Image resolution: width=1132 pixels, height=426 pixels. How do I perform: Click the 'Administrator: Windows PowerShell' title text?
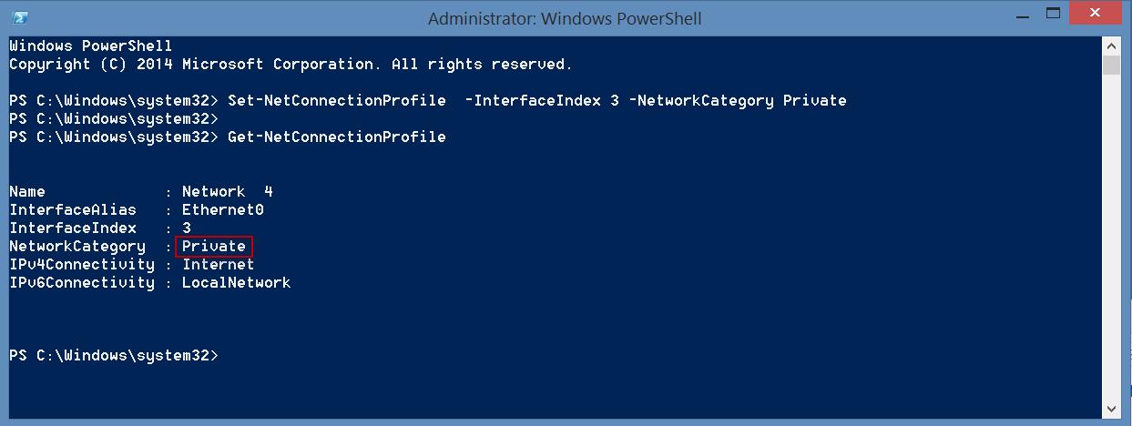pyautogui.click(x=565, y=18)
